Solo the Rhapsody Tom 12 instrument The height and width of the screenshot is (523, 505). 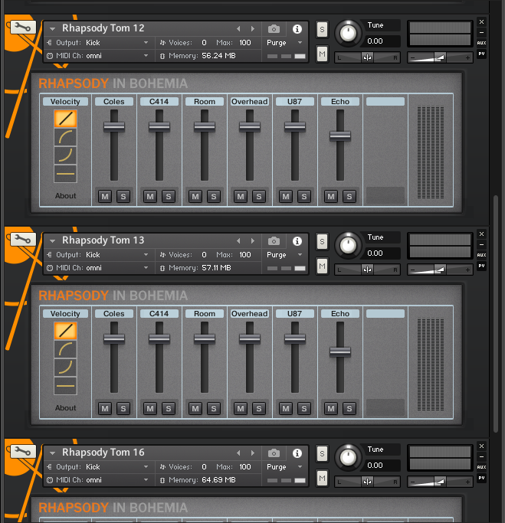(x=322, y=28)
